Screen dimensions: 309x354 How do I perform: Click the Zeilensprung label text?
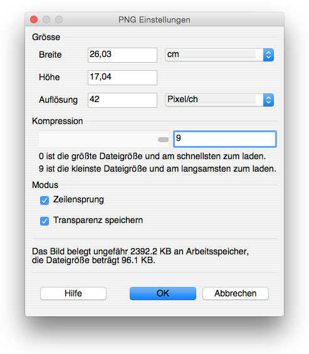[x=78, y=200]
